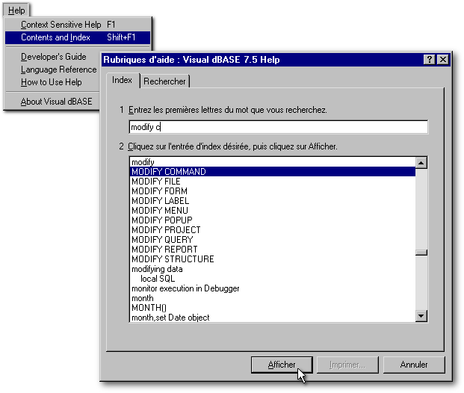Choose How to Use Help entry
The image size is (464, 393).
point(52,82)
